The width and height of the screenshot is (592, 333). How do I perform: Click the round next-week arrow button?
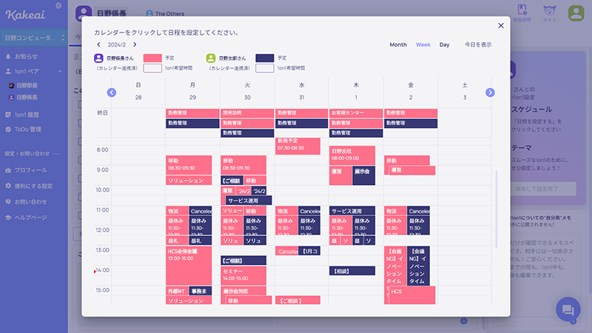click(490, 92)
